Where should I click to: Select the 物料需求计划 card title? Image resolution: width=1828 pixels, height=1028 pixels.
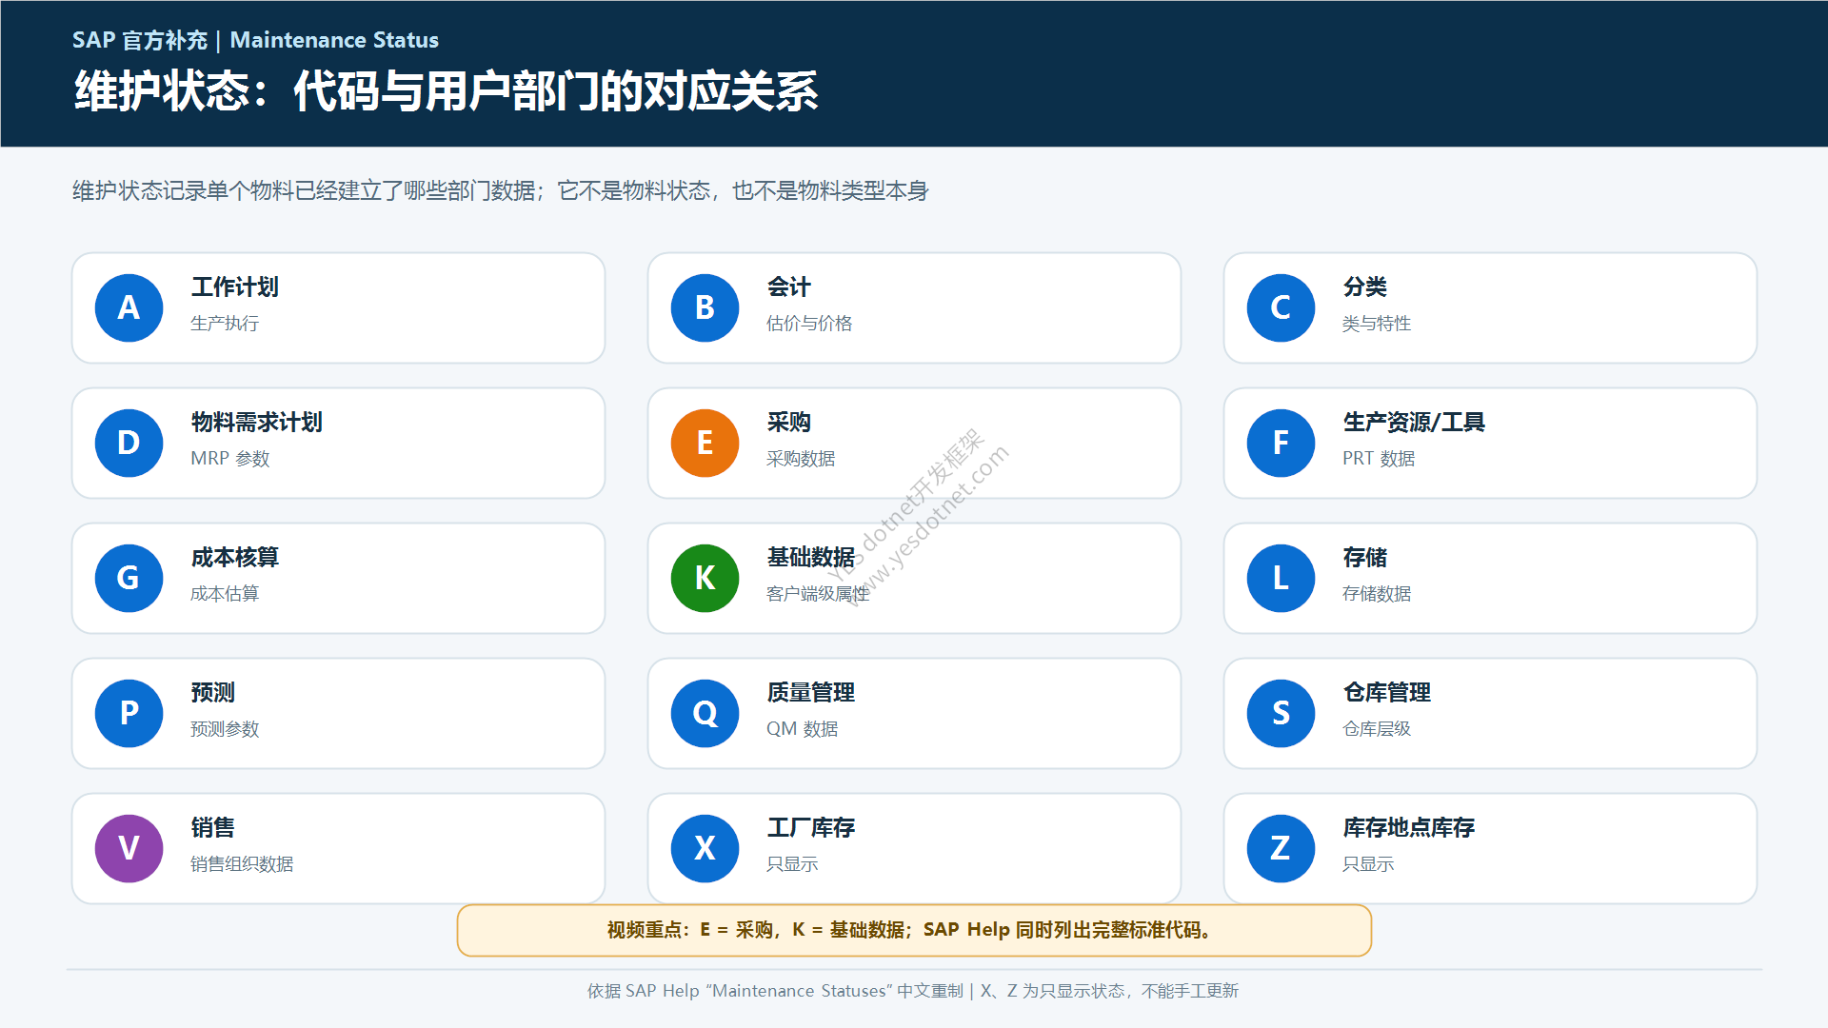[256, 422]
